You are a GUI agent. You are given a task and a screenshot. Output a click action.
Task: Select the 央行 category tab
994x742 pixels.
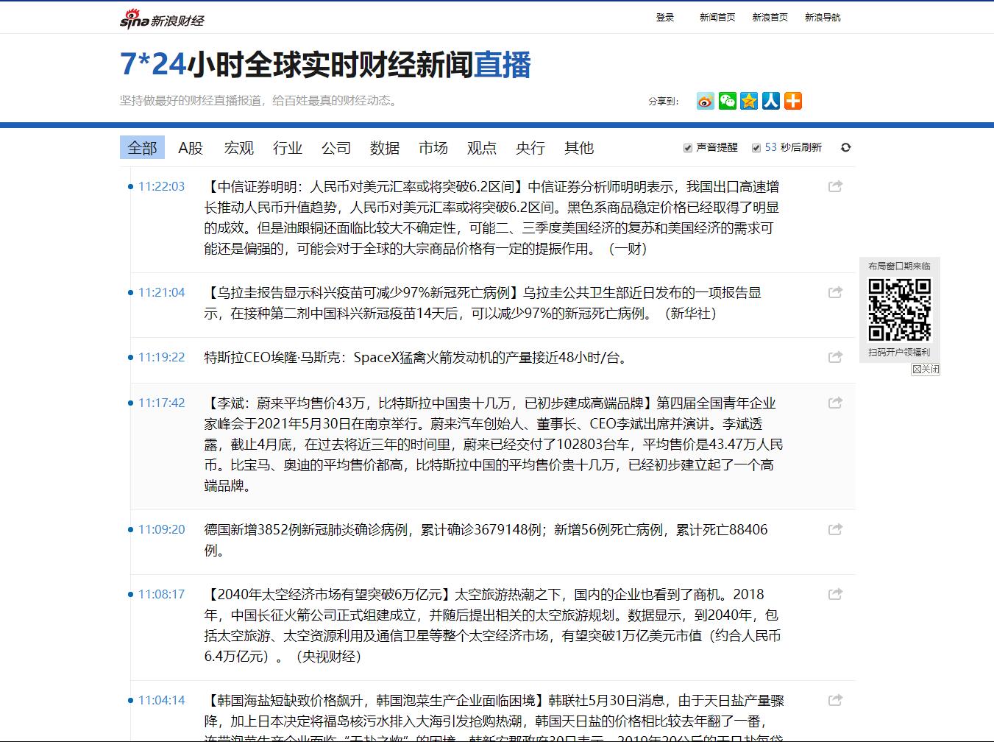point(530,148)
